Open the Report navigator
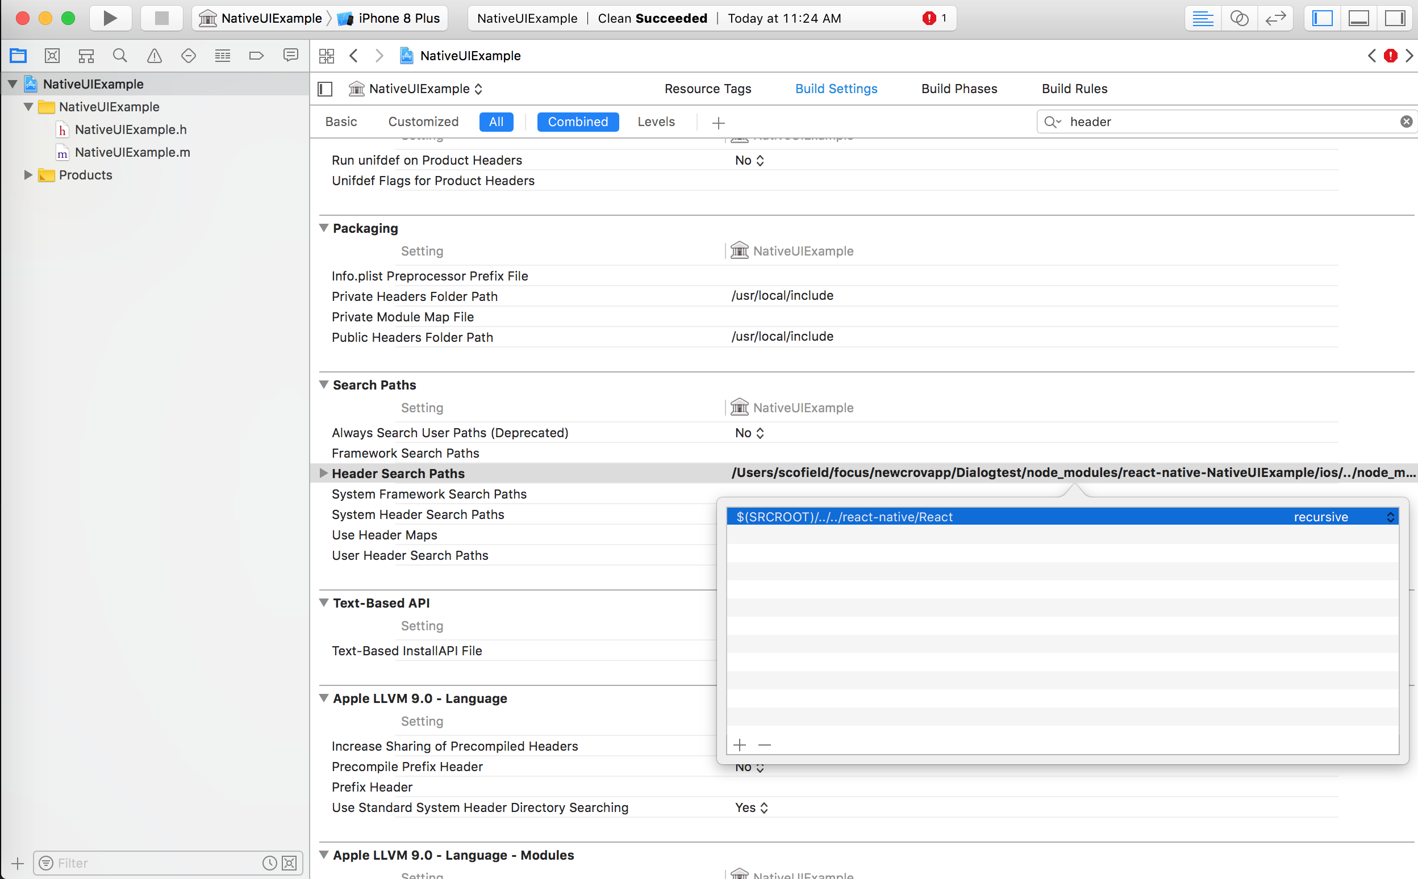The image size is (1418, 879). [x=291, y=55]
